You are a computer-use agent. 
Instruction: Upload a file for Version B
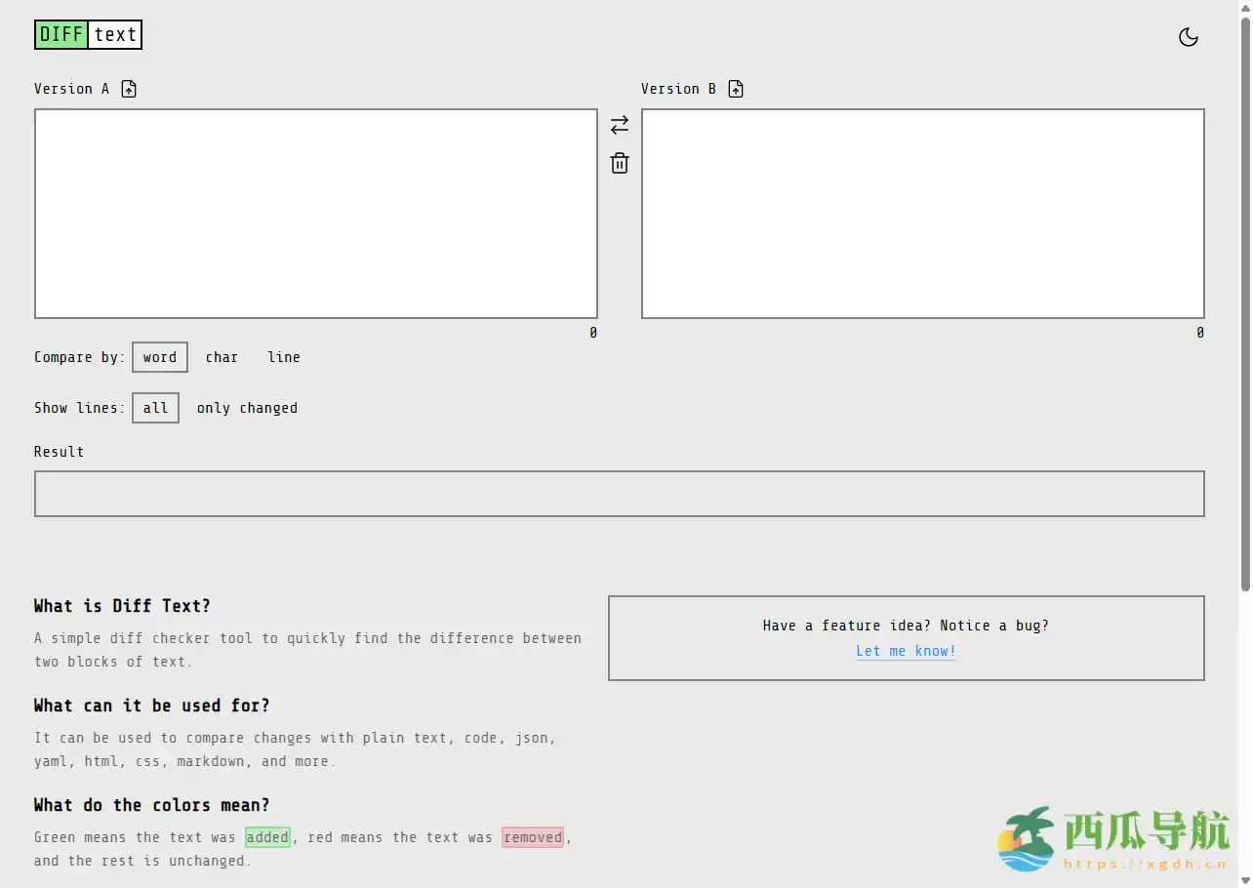pyautogui.click(x=736, y=89)
